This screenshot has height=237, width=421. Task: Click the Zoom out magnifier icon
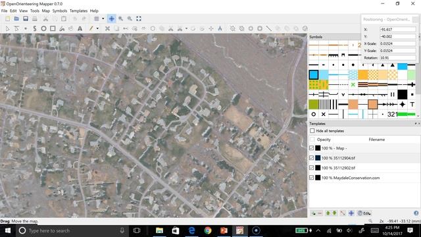(130, 18)
